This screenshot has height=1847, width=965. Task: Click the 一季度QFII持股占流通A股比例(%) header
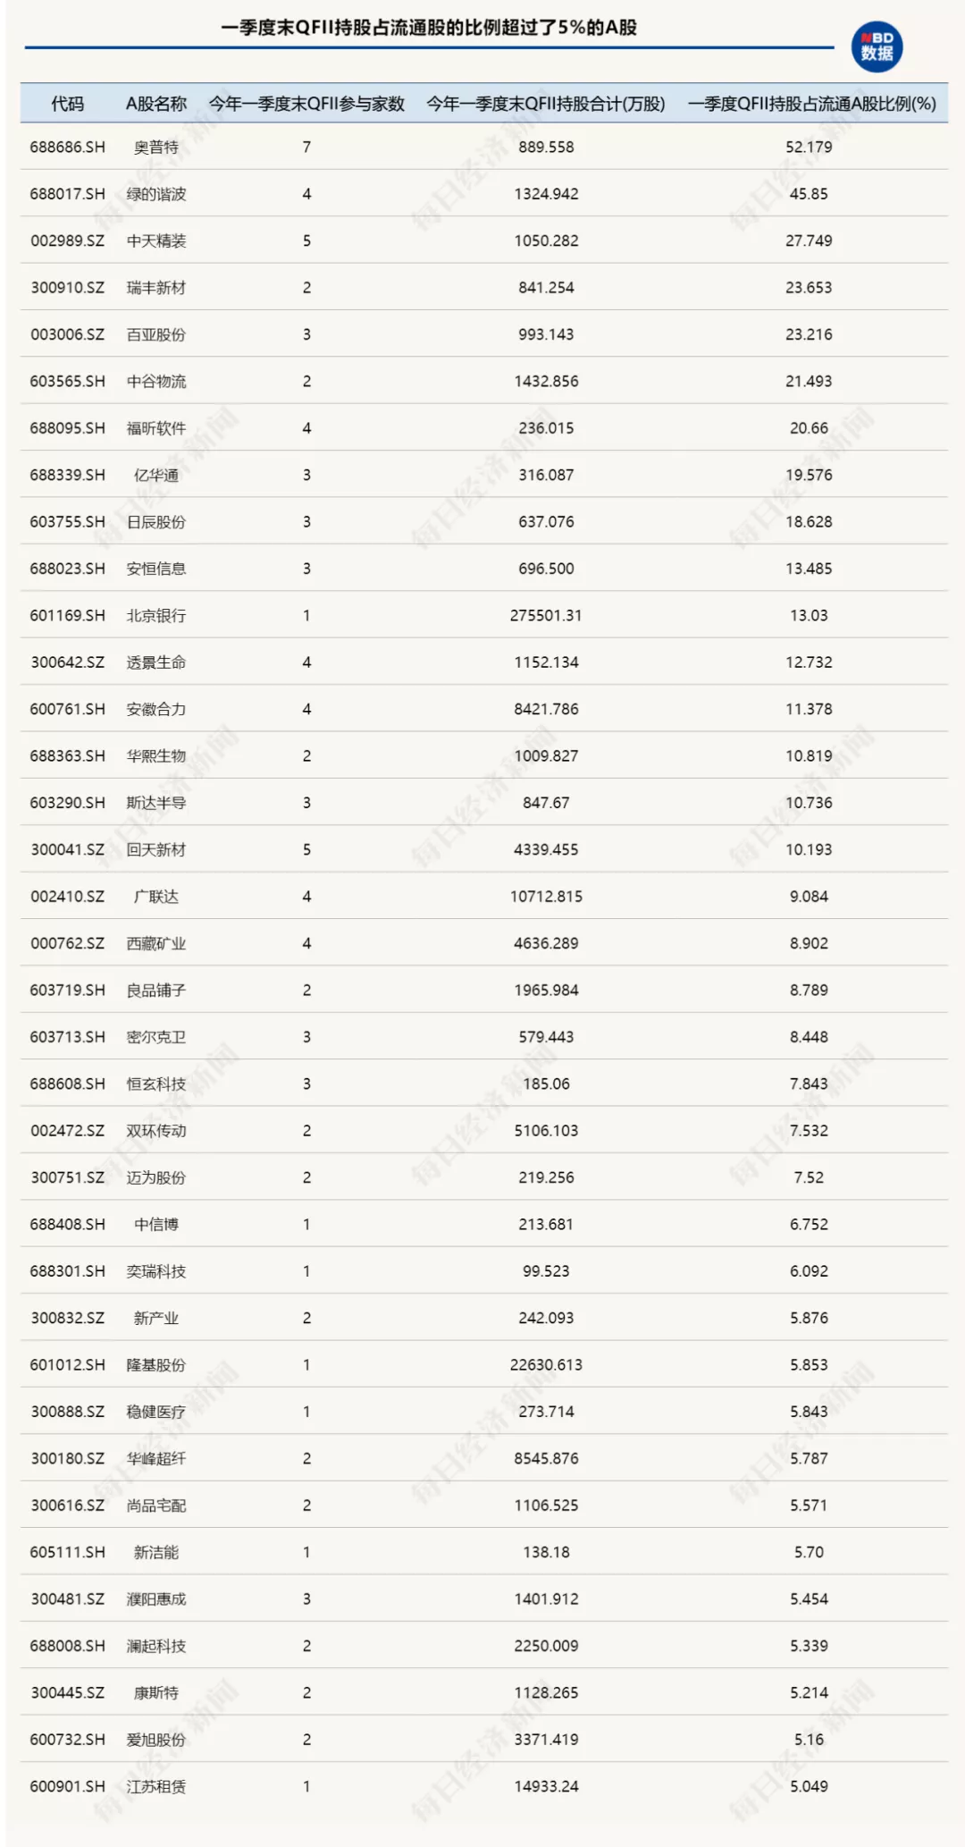pyautogui.click(x=811, y=104)
